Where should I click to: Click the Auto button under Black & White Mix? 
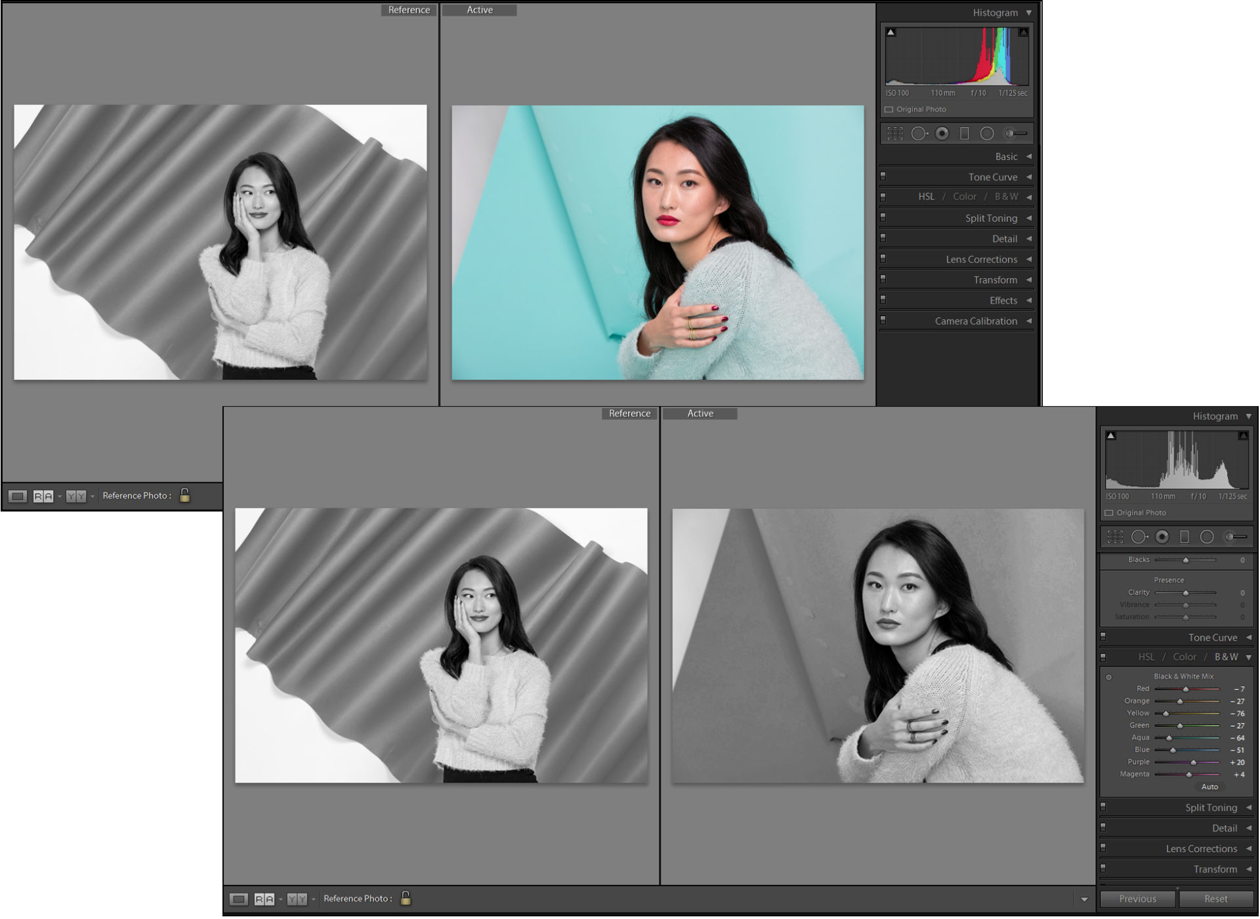tap(1209, 786)
